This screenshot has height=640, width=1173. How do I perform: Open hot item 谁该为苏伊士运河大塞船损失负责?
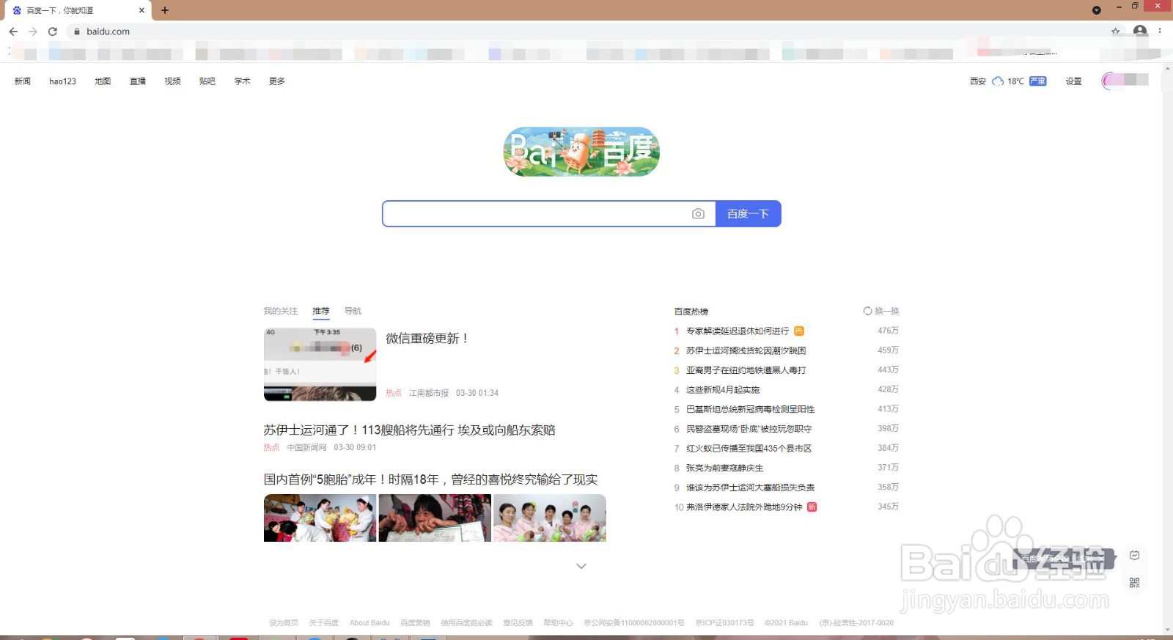(x=750, y=488)
